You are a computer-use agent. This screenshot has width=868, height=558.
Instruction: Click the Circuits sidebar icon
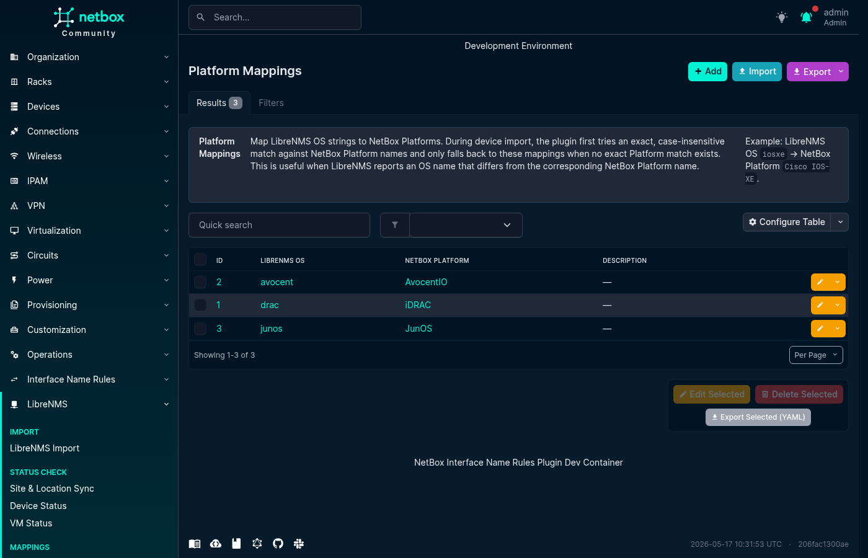(14, 255)
